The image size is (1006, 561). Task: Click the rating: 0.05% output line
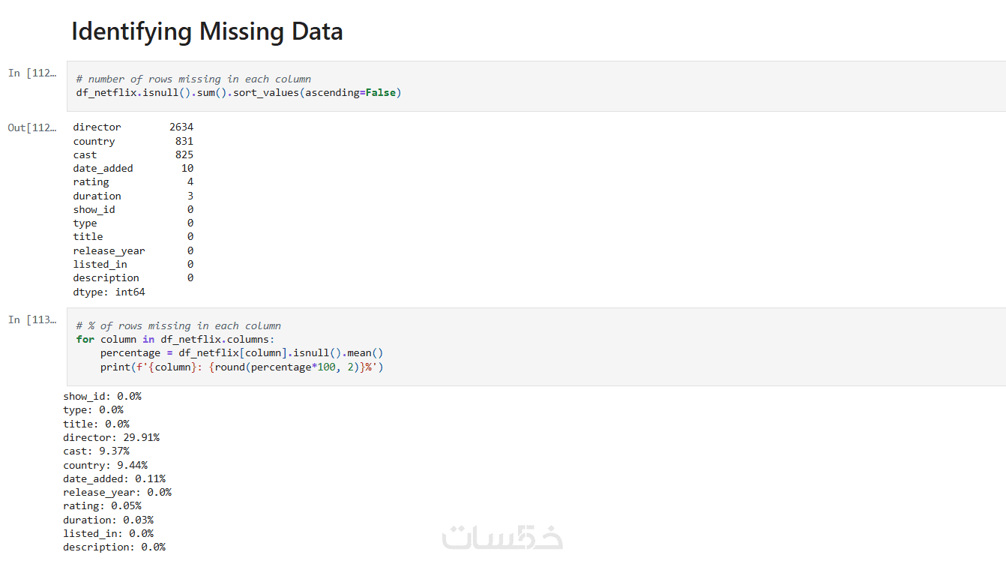pyautogui.click(x=102, y=506)
